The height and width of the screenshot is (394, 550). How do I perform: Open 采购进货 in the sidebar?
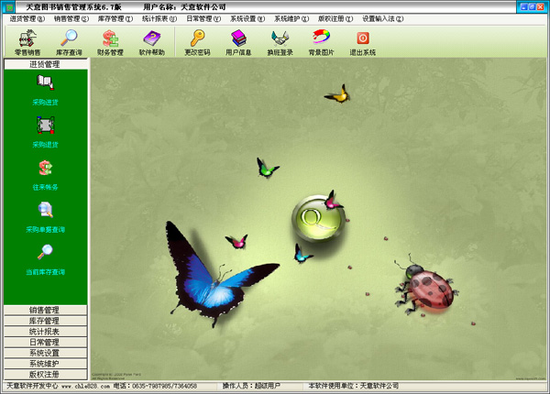[x=45, y=88]
